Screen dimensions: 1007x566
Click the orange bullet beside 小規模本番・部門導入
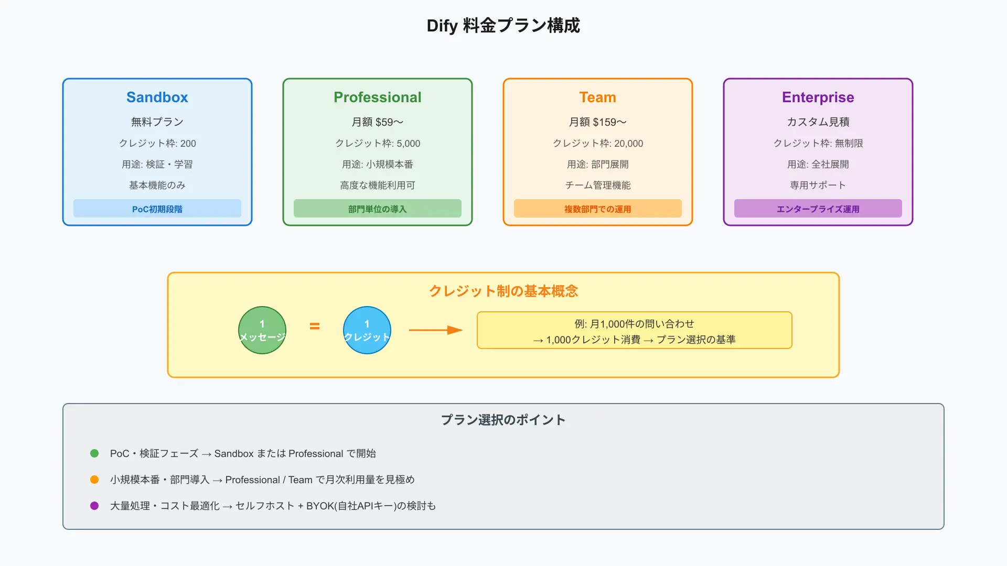(94, 480)
